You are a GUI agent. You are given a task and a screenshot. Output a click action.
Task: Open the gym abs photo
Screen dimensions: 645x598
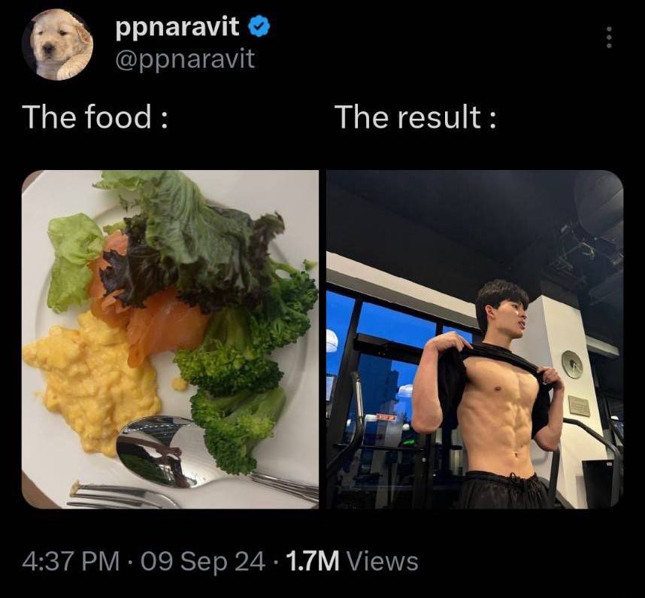click(475, 339)
